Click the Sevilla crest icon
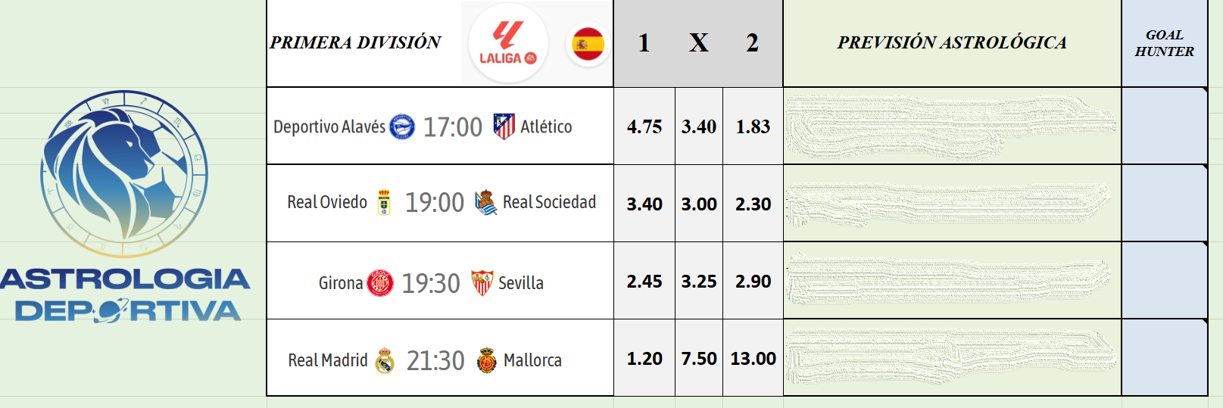This screenshot has width=1223, height=408. [x=482, y=282]
